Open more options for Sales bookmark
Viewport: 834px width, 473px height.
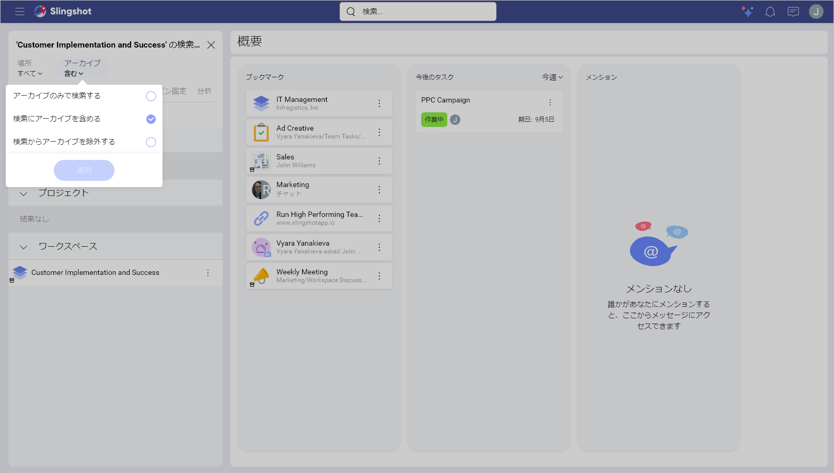pyautogui.click(x=379, y=161)
